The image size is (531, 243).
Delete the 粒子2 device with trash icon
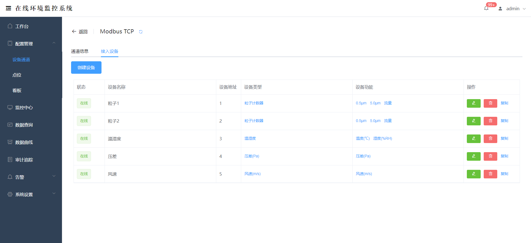coord(490,121)
